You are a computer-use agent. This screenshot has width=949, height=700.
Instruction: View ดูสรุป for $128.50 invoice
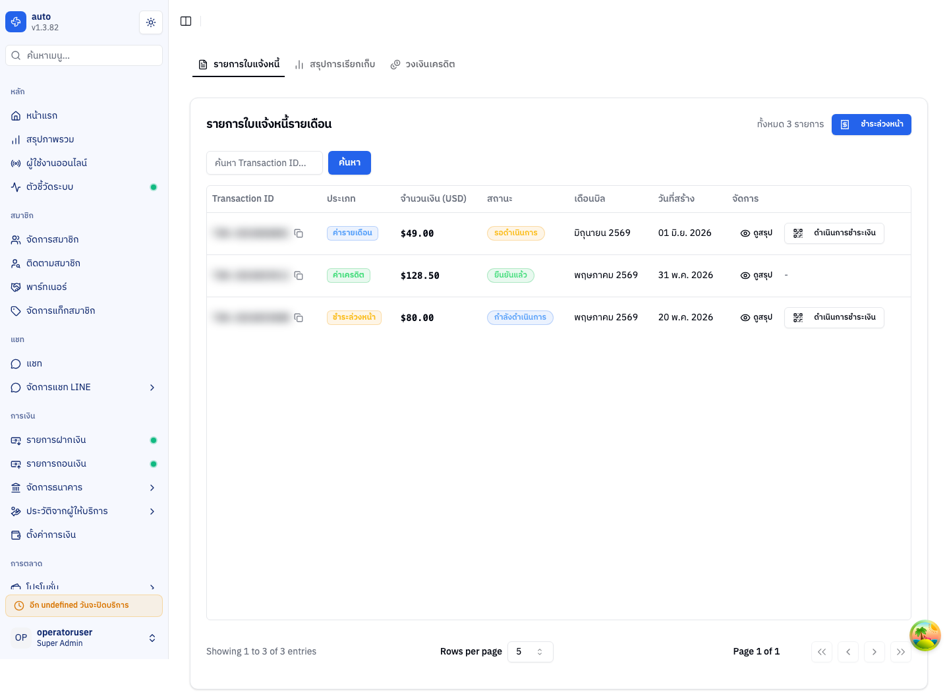(756, 276)
